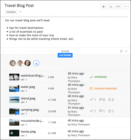The height and width of the screenshot is (140, 131).
Task: Click the comments count icon for camping.jpeg
Action: [x=102, y=111]
